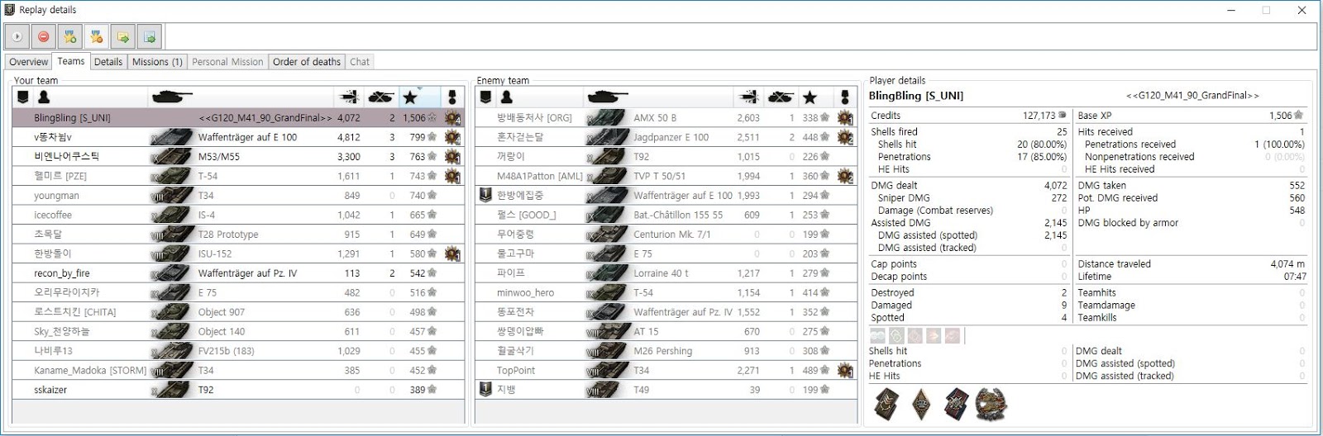Sort Your team by platoon shield column
This screenshot has width=1323, height=436.
[x=23, y=97]
